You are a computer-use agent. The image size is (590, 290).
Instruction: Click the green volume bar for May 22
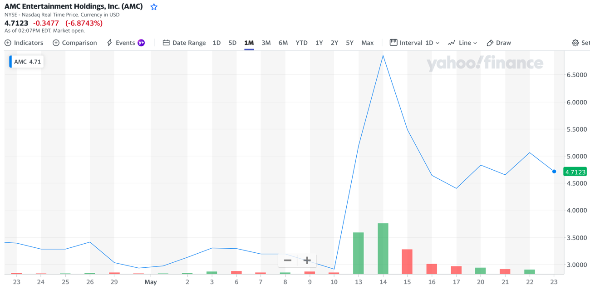tap(530, 272)
